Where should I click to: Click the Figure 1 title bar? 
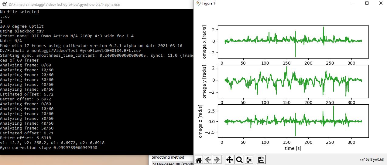point(273,3)
